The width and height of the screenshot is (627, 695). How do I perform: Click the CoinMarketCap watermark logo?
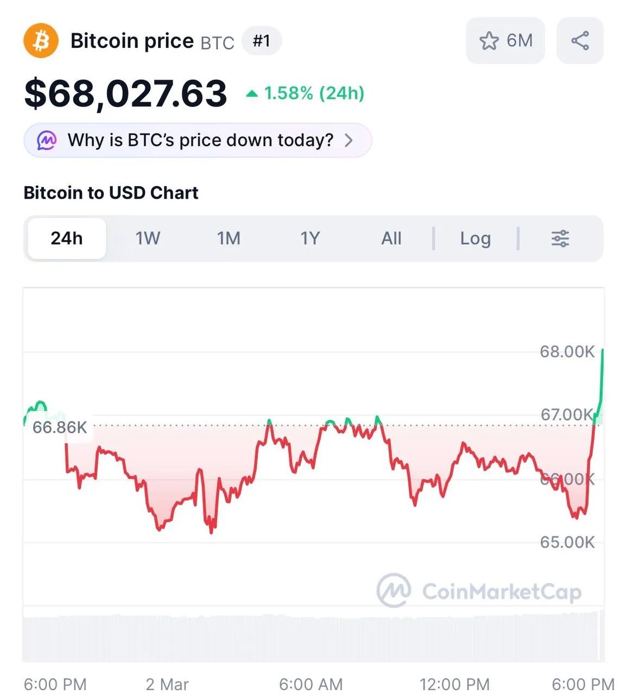394,590
